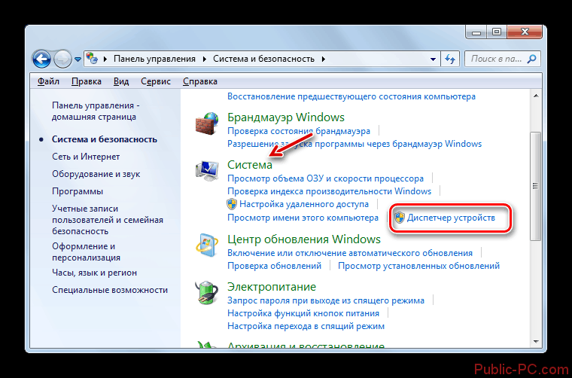
Task: Click Проверка индекса производительности Windows link
Action: click(x=329, y=191)
